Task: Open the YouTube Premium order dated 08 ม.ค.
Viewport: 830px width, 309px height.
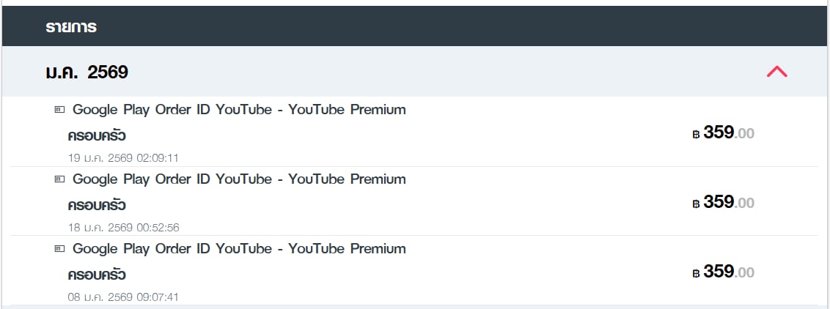Action: (239, 249)
